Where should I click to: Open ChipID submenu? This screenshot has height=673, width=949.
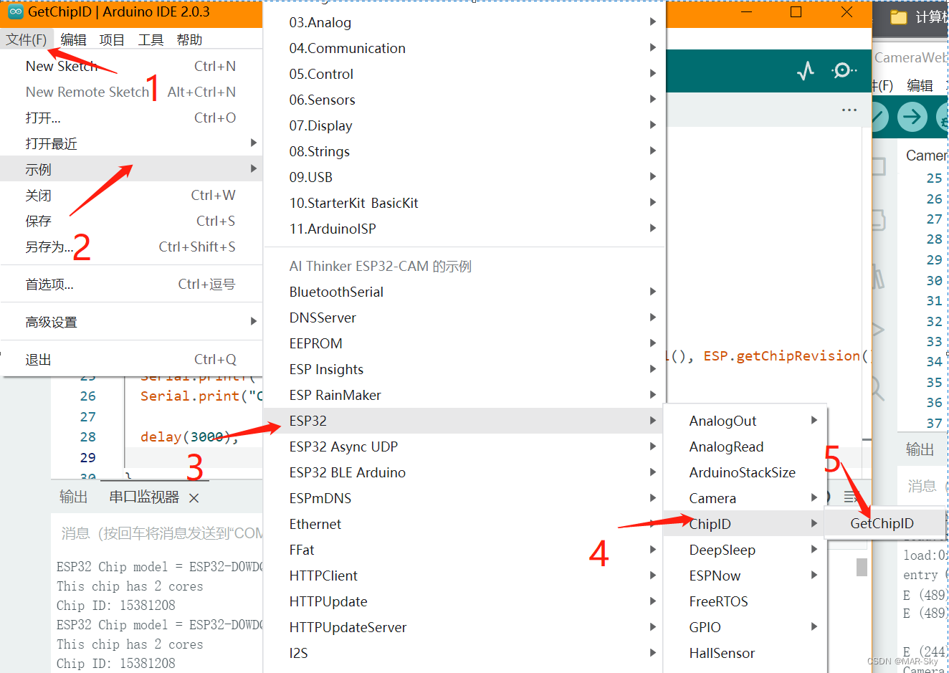(745, 524)
